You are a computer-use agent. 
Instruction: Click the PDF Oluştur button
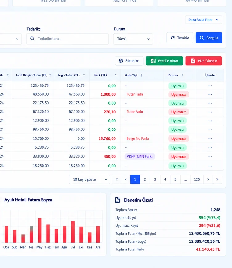tap(203, 61)
